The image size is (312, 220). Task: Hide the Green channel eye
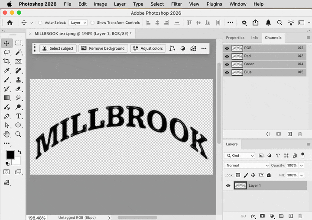tap(227, 64)
